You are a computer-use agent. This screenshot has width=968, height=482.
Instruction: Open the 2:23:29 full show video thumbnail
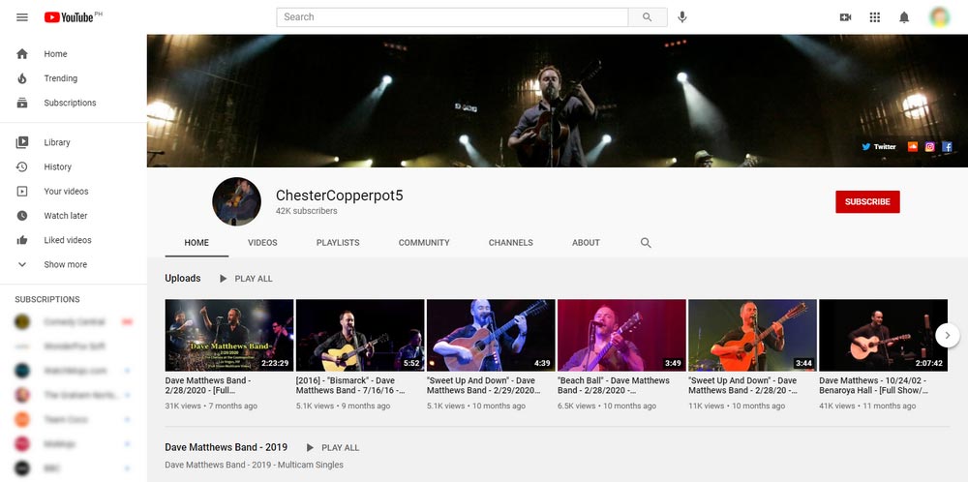pyautogui.click(x=229, y=335)
